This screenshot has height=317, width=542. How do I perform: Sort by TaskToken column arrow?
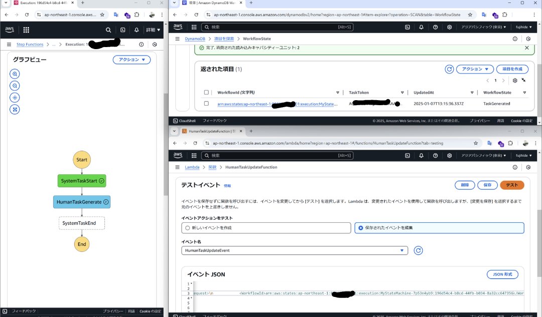coord(402,93)
